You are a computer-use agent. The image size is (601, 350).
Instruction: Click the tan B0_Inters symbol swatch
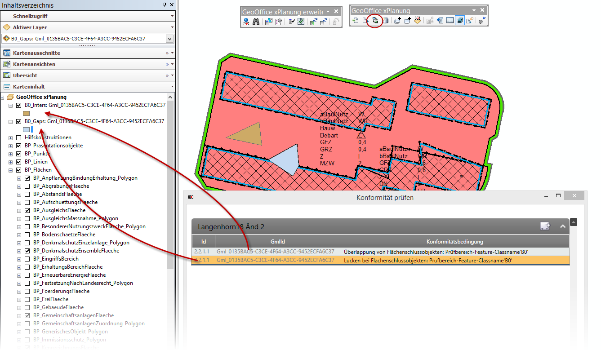click(x=26, y=114)
